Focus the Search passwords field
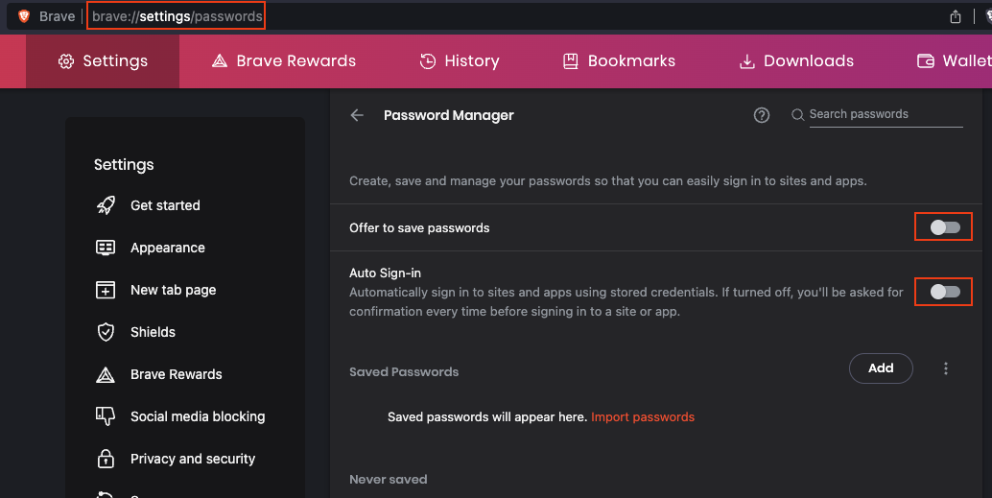This screenshot has width=992, height=498. coord(886,114)
